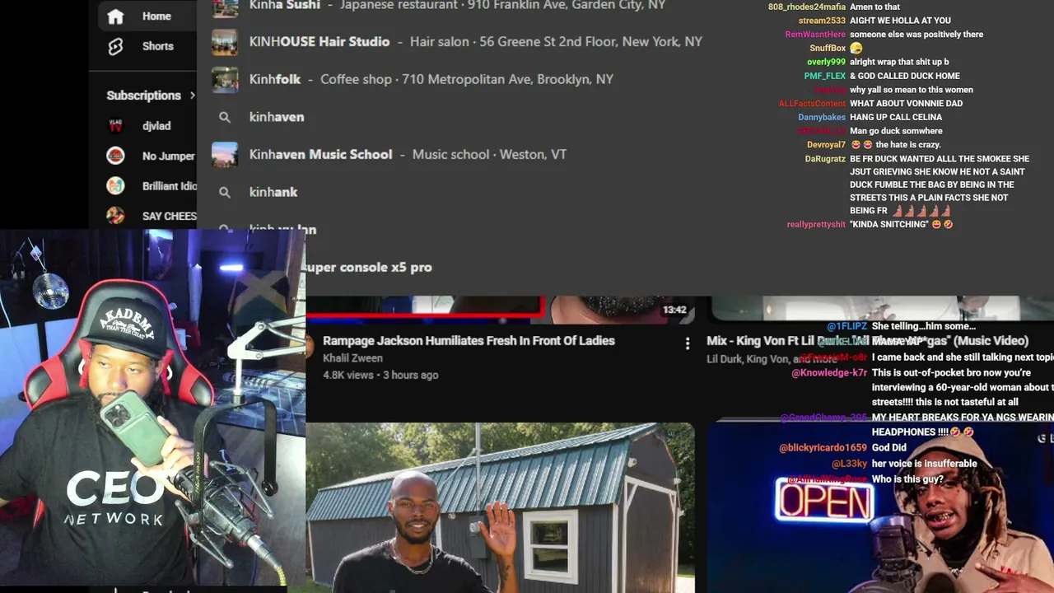The image size is (1054, 593).
Task: Open the djvlad subscription link
Action: 156,126
